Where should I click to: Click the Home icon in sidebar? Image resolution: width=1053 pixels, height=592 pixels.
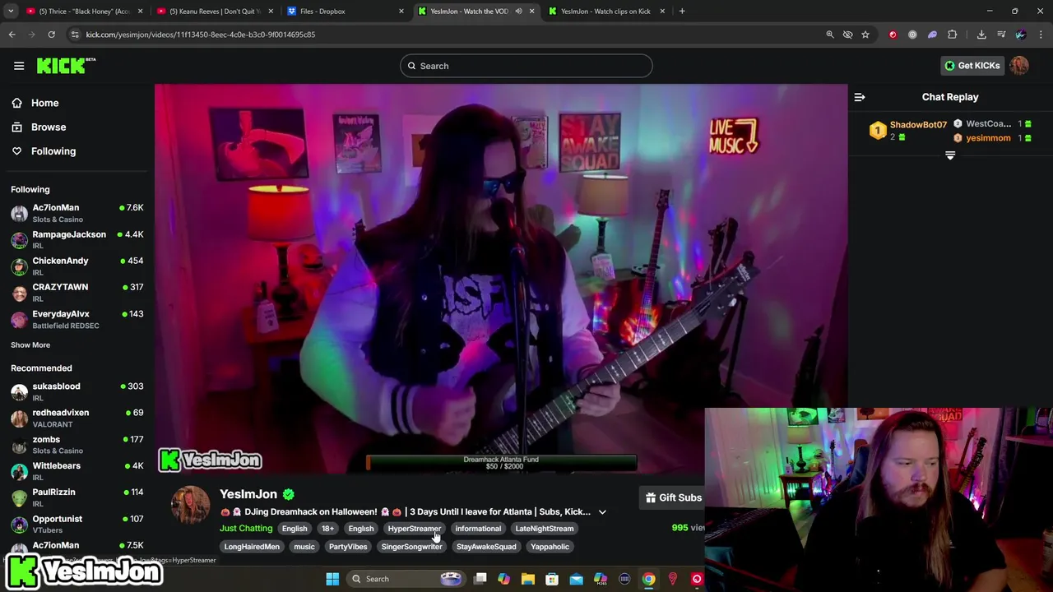(x=16, y=103)
